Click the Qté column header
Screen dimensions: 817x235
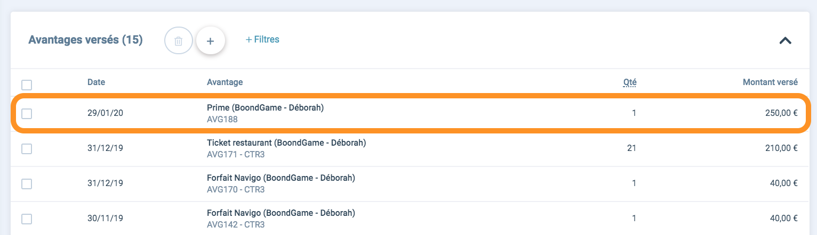[x=630, y=82]
